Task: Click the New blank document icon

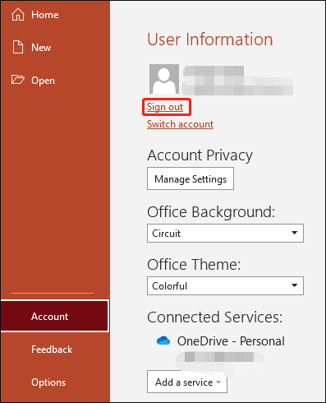Action: point(18,47)
